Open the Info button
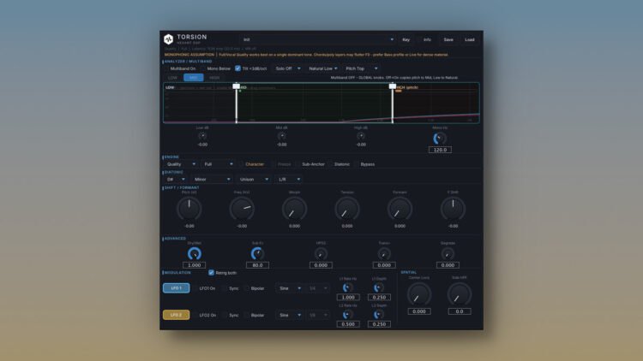The height and width of the screenshot is (361, 643). point(427,39)
